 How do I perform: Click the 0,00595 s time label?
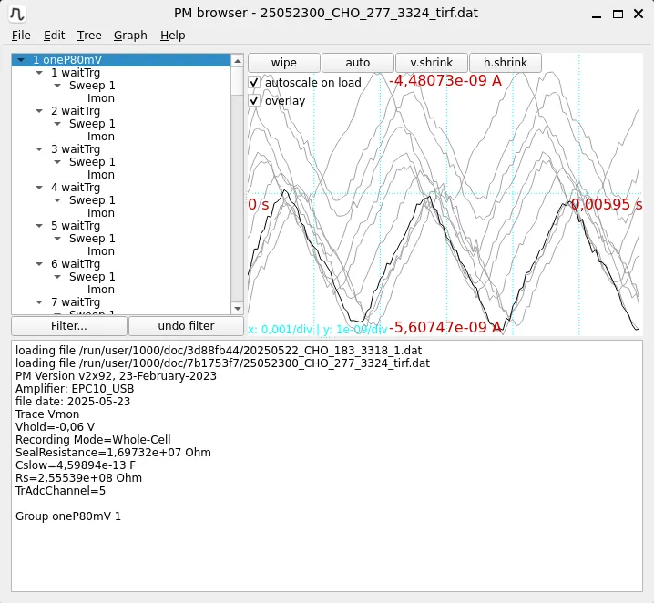tap(607, 204)
